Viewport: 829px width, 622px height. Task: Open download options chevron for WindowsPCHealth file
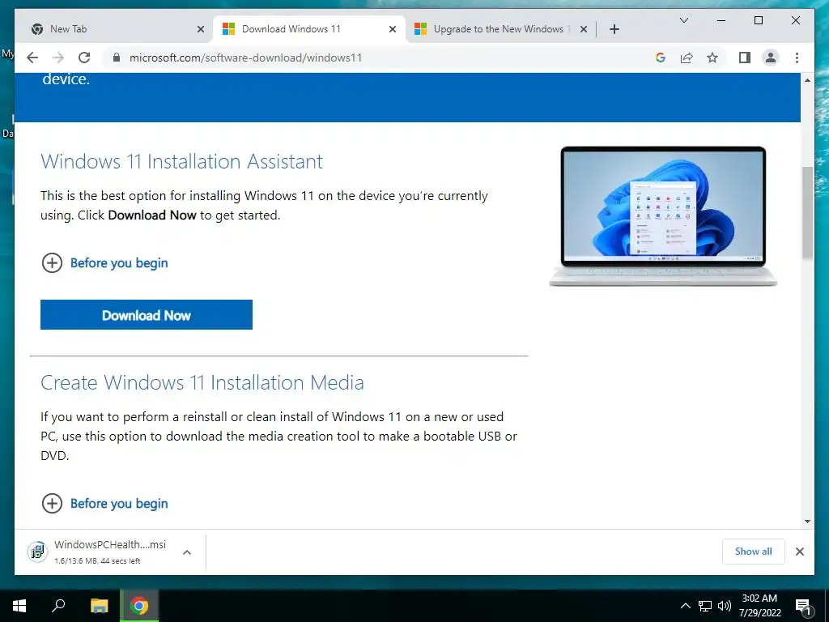click(187, 552)
